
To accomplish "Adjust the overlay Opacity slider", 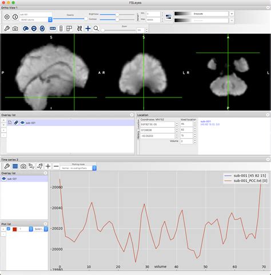I will 70,19.
